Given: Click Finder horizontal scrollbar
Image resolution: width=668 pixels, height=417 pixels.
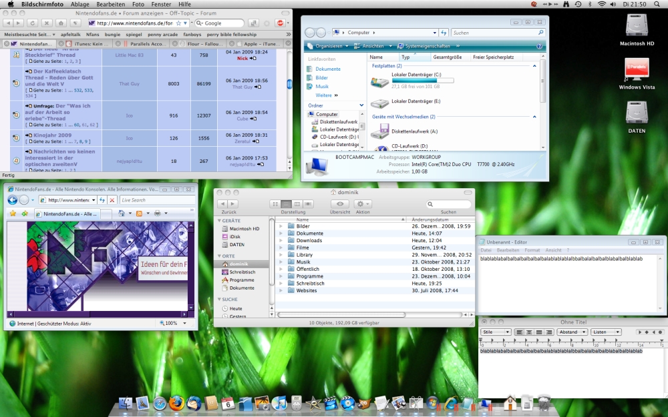Looking at the screenshot, I should pyautogui.click(x=341, y=315).
